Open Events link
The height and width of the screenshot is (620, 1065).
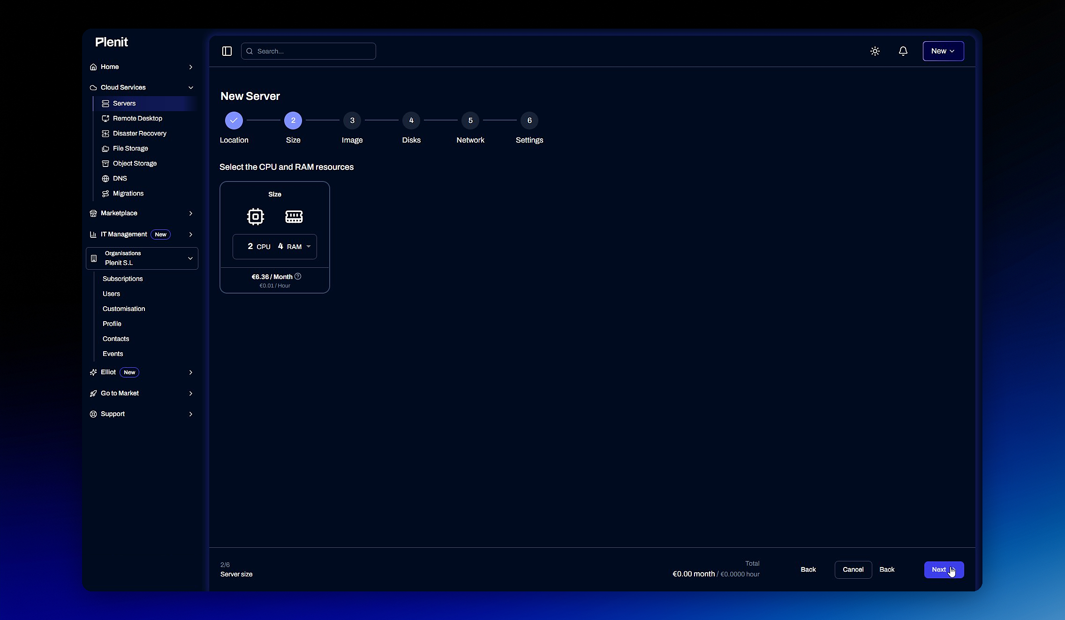point(113,354)
